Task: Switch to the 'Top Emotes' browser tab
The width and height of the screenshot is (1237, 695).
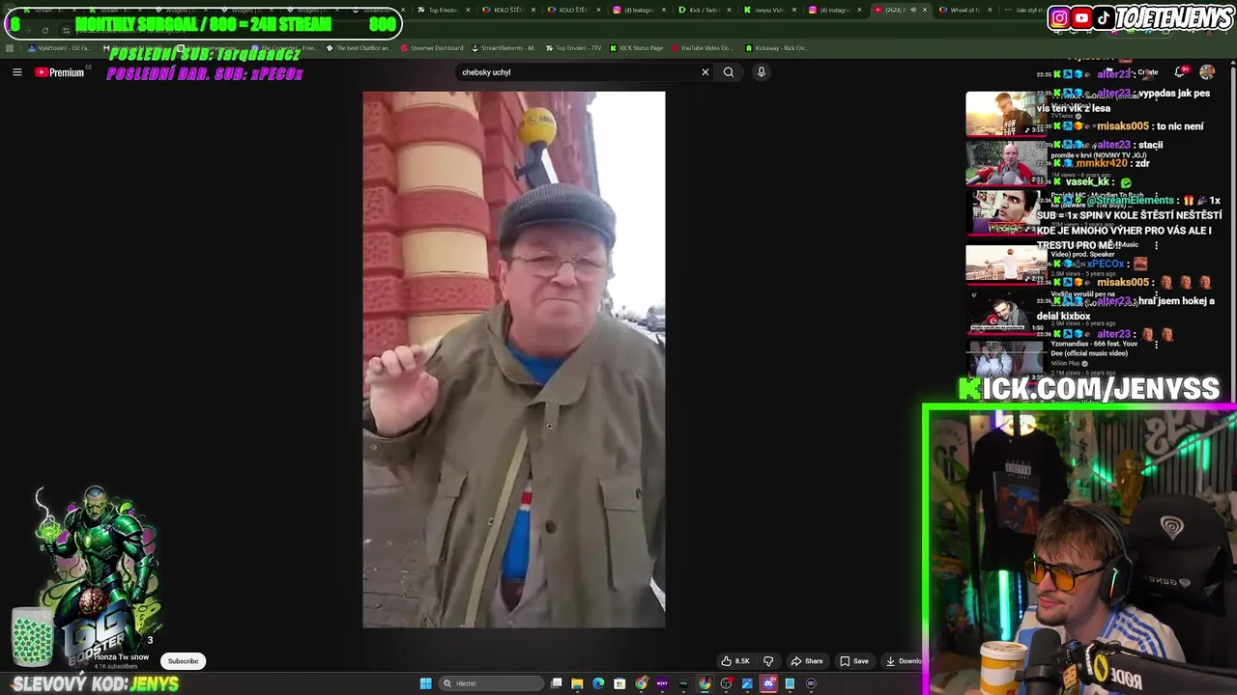Action: tap(443, 10)
